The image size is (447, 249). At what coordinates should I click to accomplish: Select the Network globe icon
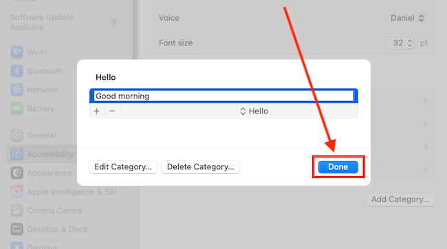tap(17, 90)
